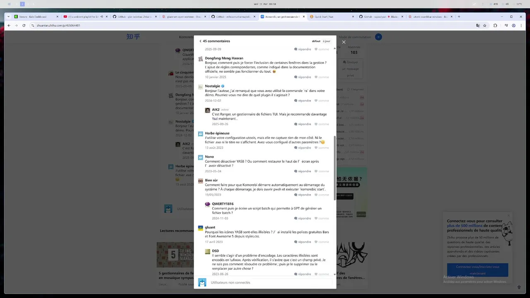Reply to Bien sûr's comment

pyautogui.click(x=303, y=195)
